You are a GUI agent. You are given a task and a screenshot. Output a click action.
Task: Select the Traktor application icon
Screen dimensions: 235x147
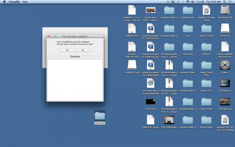[225, 65]
